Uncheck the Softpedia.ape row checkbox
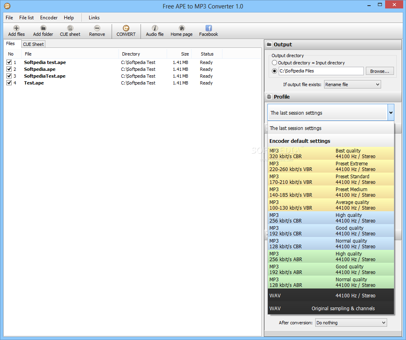The width and height of the screenshot is (406, 340). coord(9,69)
